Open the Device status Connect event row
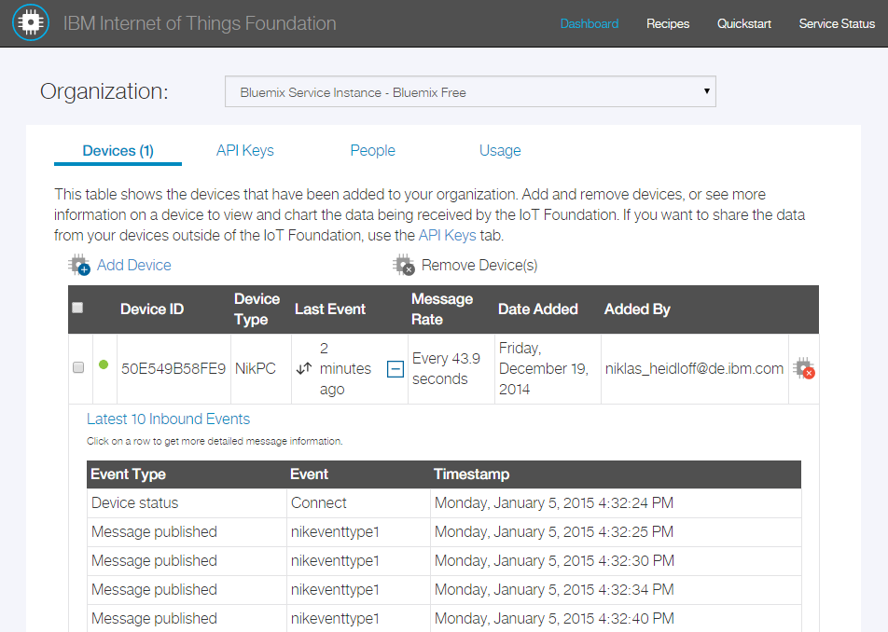The height and width of the screenshot is (632, 888). click(x=444, y=503)
